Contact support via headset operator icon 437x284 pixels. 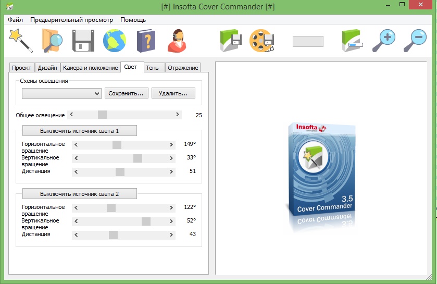coord(177,41)
